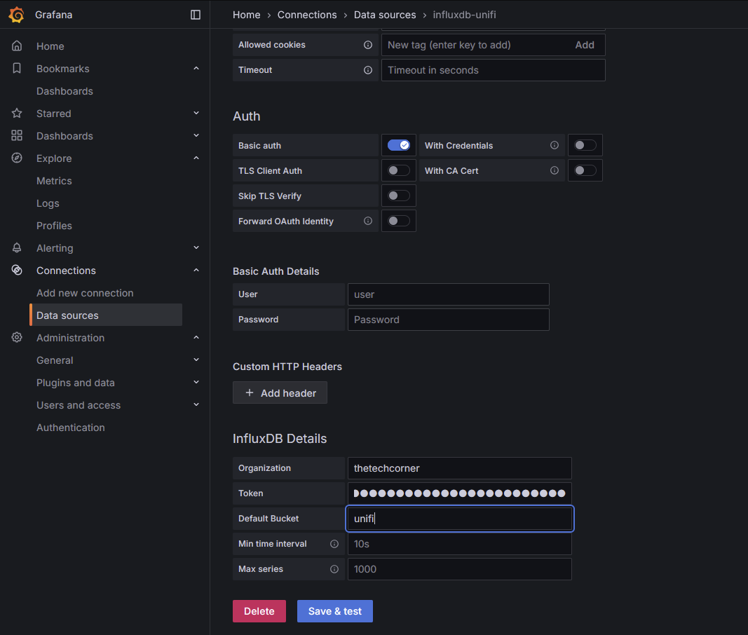The width and height of the screenshot is (748, 635).
Task: Click the Save & test button
Action: (335, 611)
